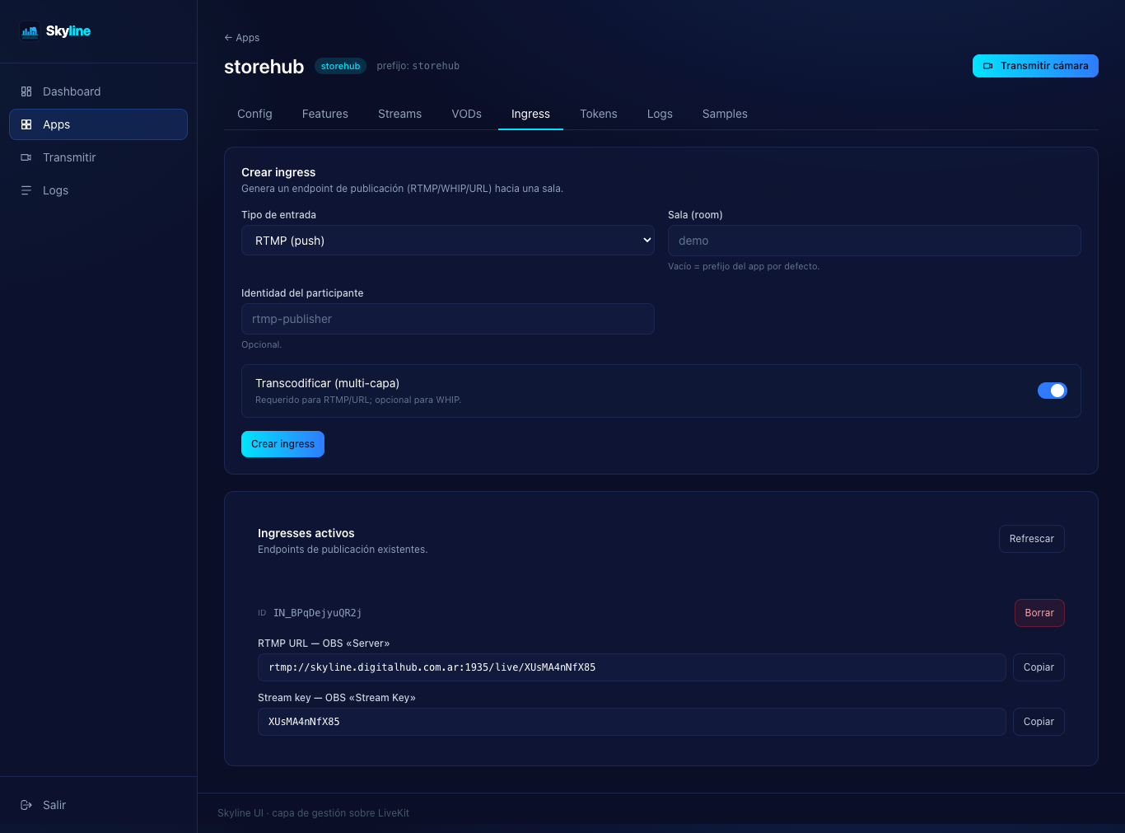Screen dimensions: 1125x833
Task: Focus the Sala (room) input field
Action: pos(875,241)
